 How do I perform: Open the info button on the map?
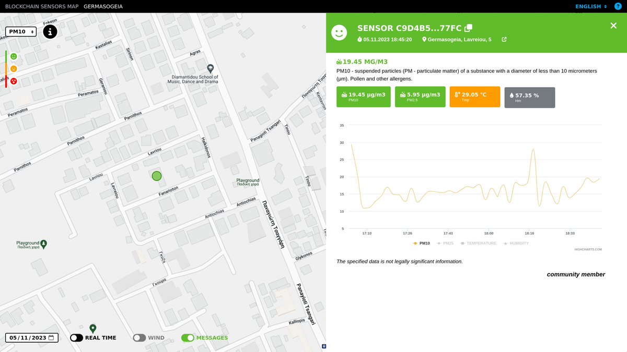pyautogui.click(x=50, y=32)
